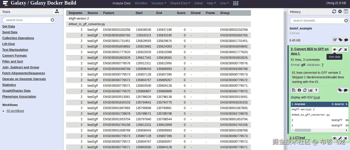Expand Get Data tool section
This screenshot has width=350, height=150.
point(9,26)
